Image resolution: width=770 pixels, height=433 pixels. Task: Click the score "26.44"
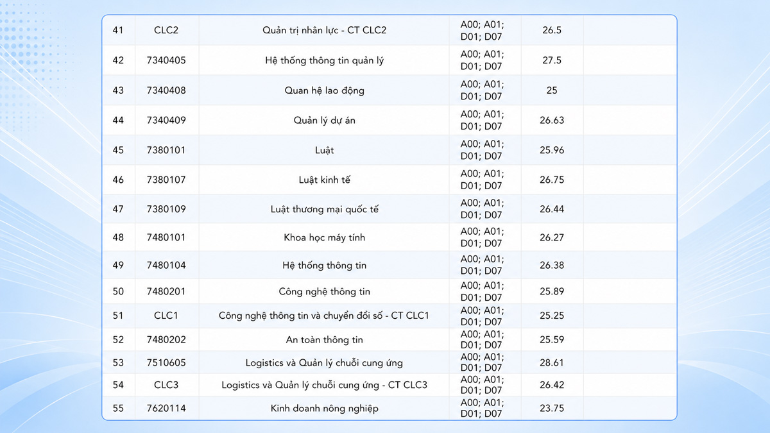[552, 209]
